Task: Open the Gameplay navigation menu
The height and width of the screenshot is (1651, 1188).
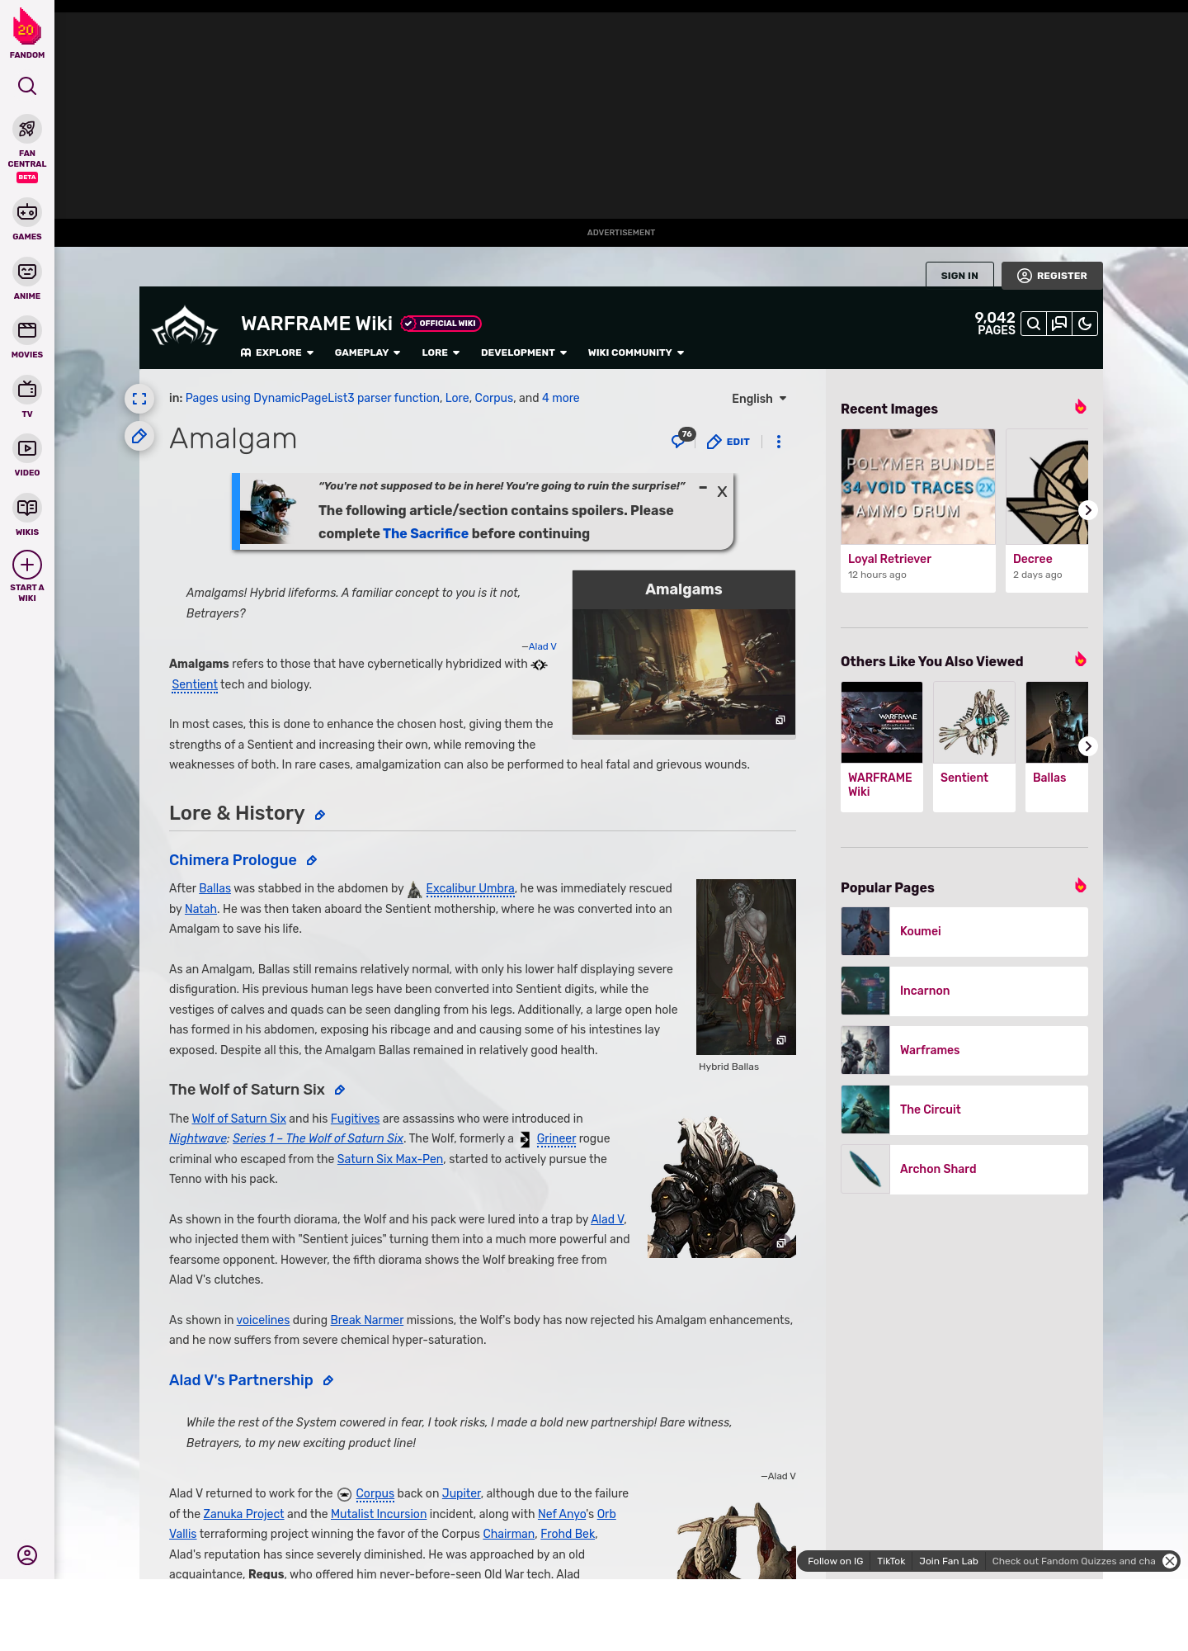Action: click(x=367, y=352)
